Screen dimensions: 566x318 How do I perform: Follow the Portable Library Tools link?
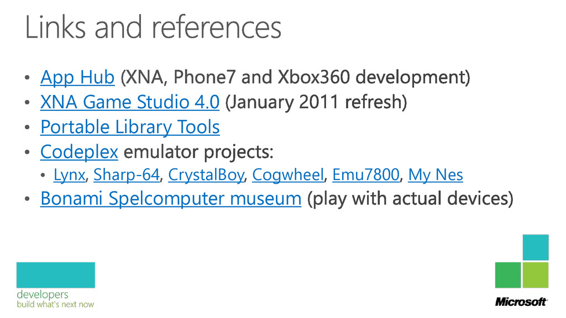[130, 128]
